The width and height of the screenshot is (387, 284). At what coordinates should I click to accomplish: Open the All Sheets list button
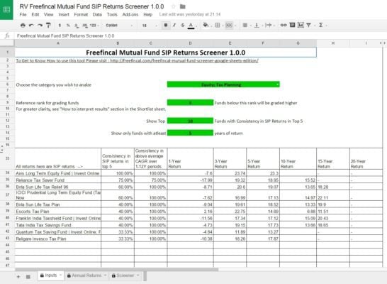[x=28, y=277]
